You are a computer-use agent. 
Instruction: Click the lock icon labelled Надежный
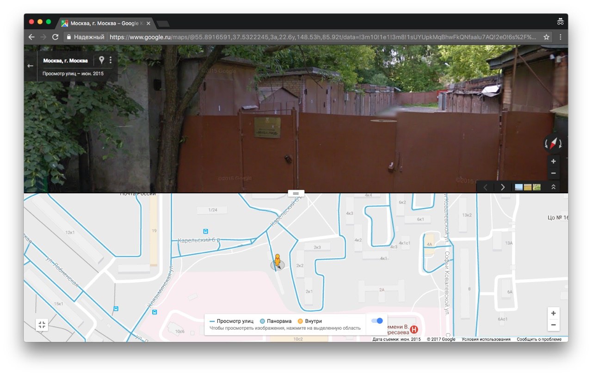pyautogui.click(x=69, y=37)
